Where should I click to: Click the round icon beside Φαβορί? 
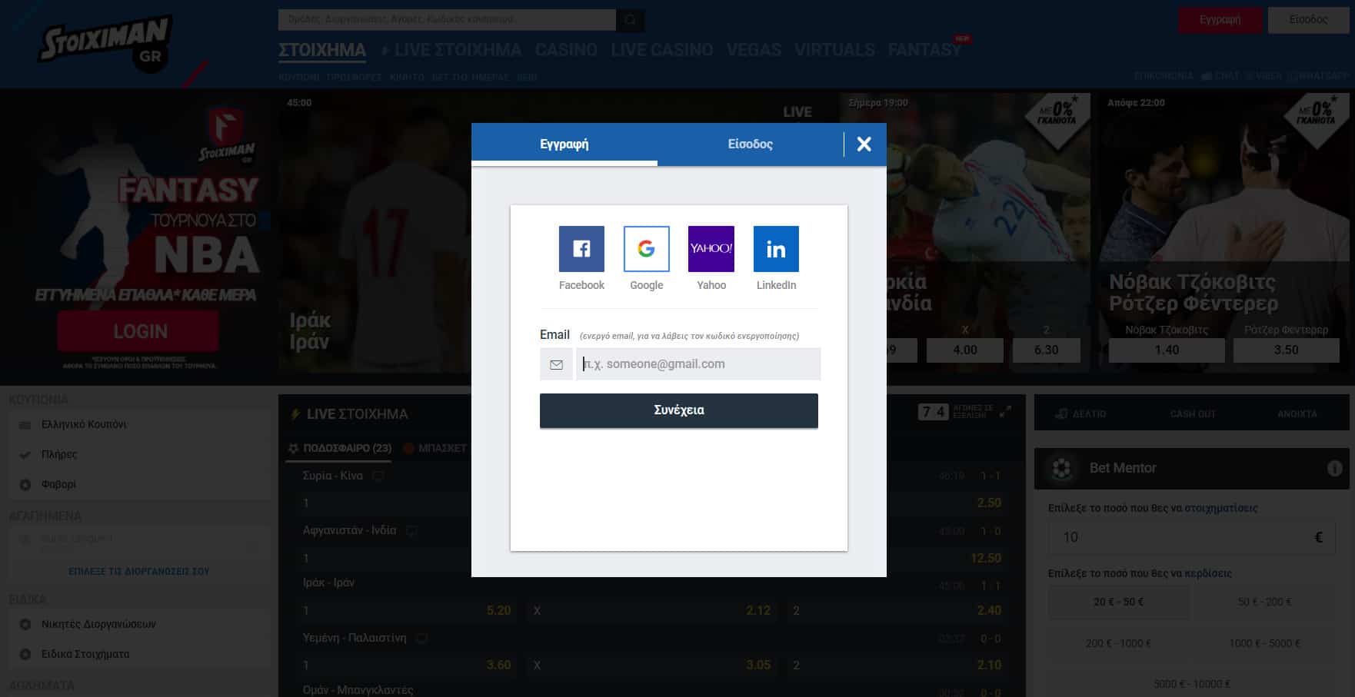(25, 485)
